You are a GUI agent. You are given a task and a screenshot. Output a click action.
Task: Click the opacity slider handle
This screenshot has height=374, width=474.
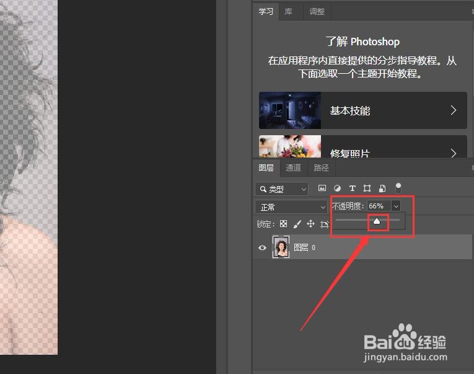pos(377,222)
